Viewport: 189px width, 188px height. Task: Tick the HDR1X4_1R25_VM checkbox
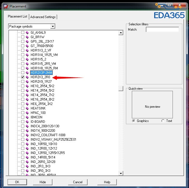tap(23, 55)
